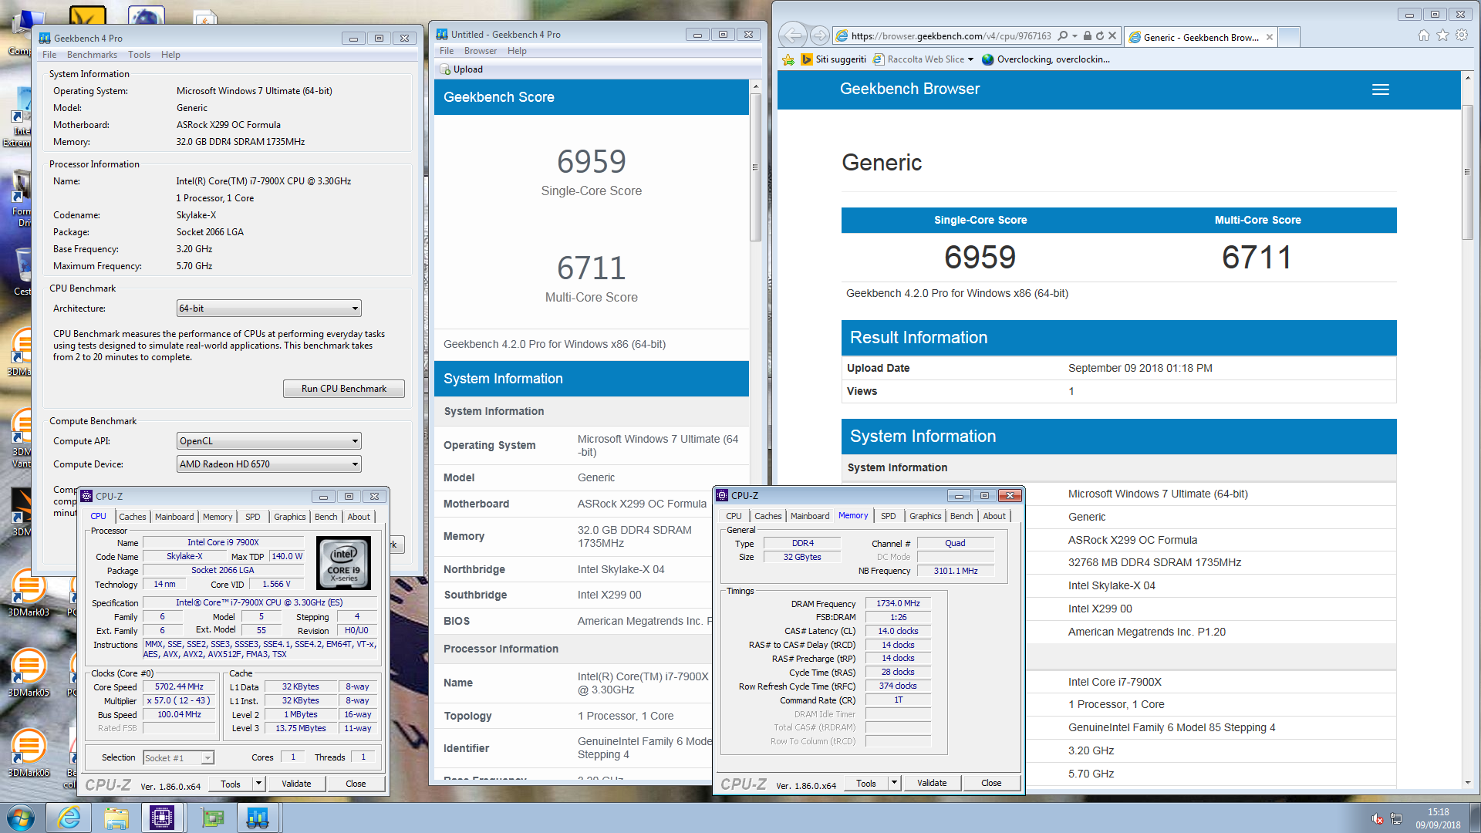This screenshot has width=1481, height=833.
Task: Click the browser address URL field
Action: (x=951, y=35)
